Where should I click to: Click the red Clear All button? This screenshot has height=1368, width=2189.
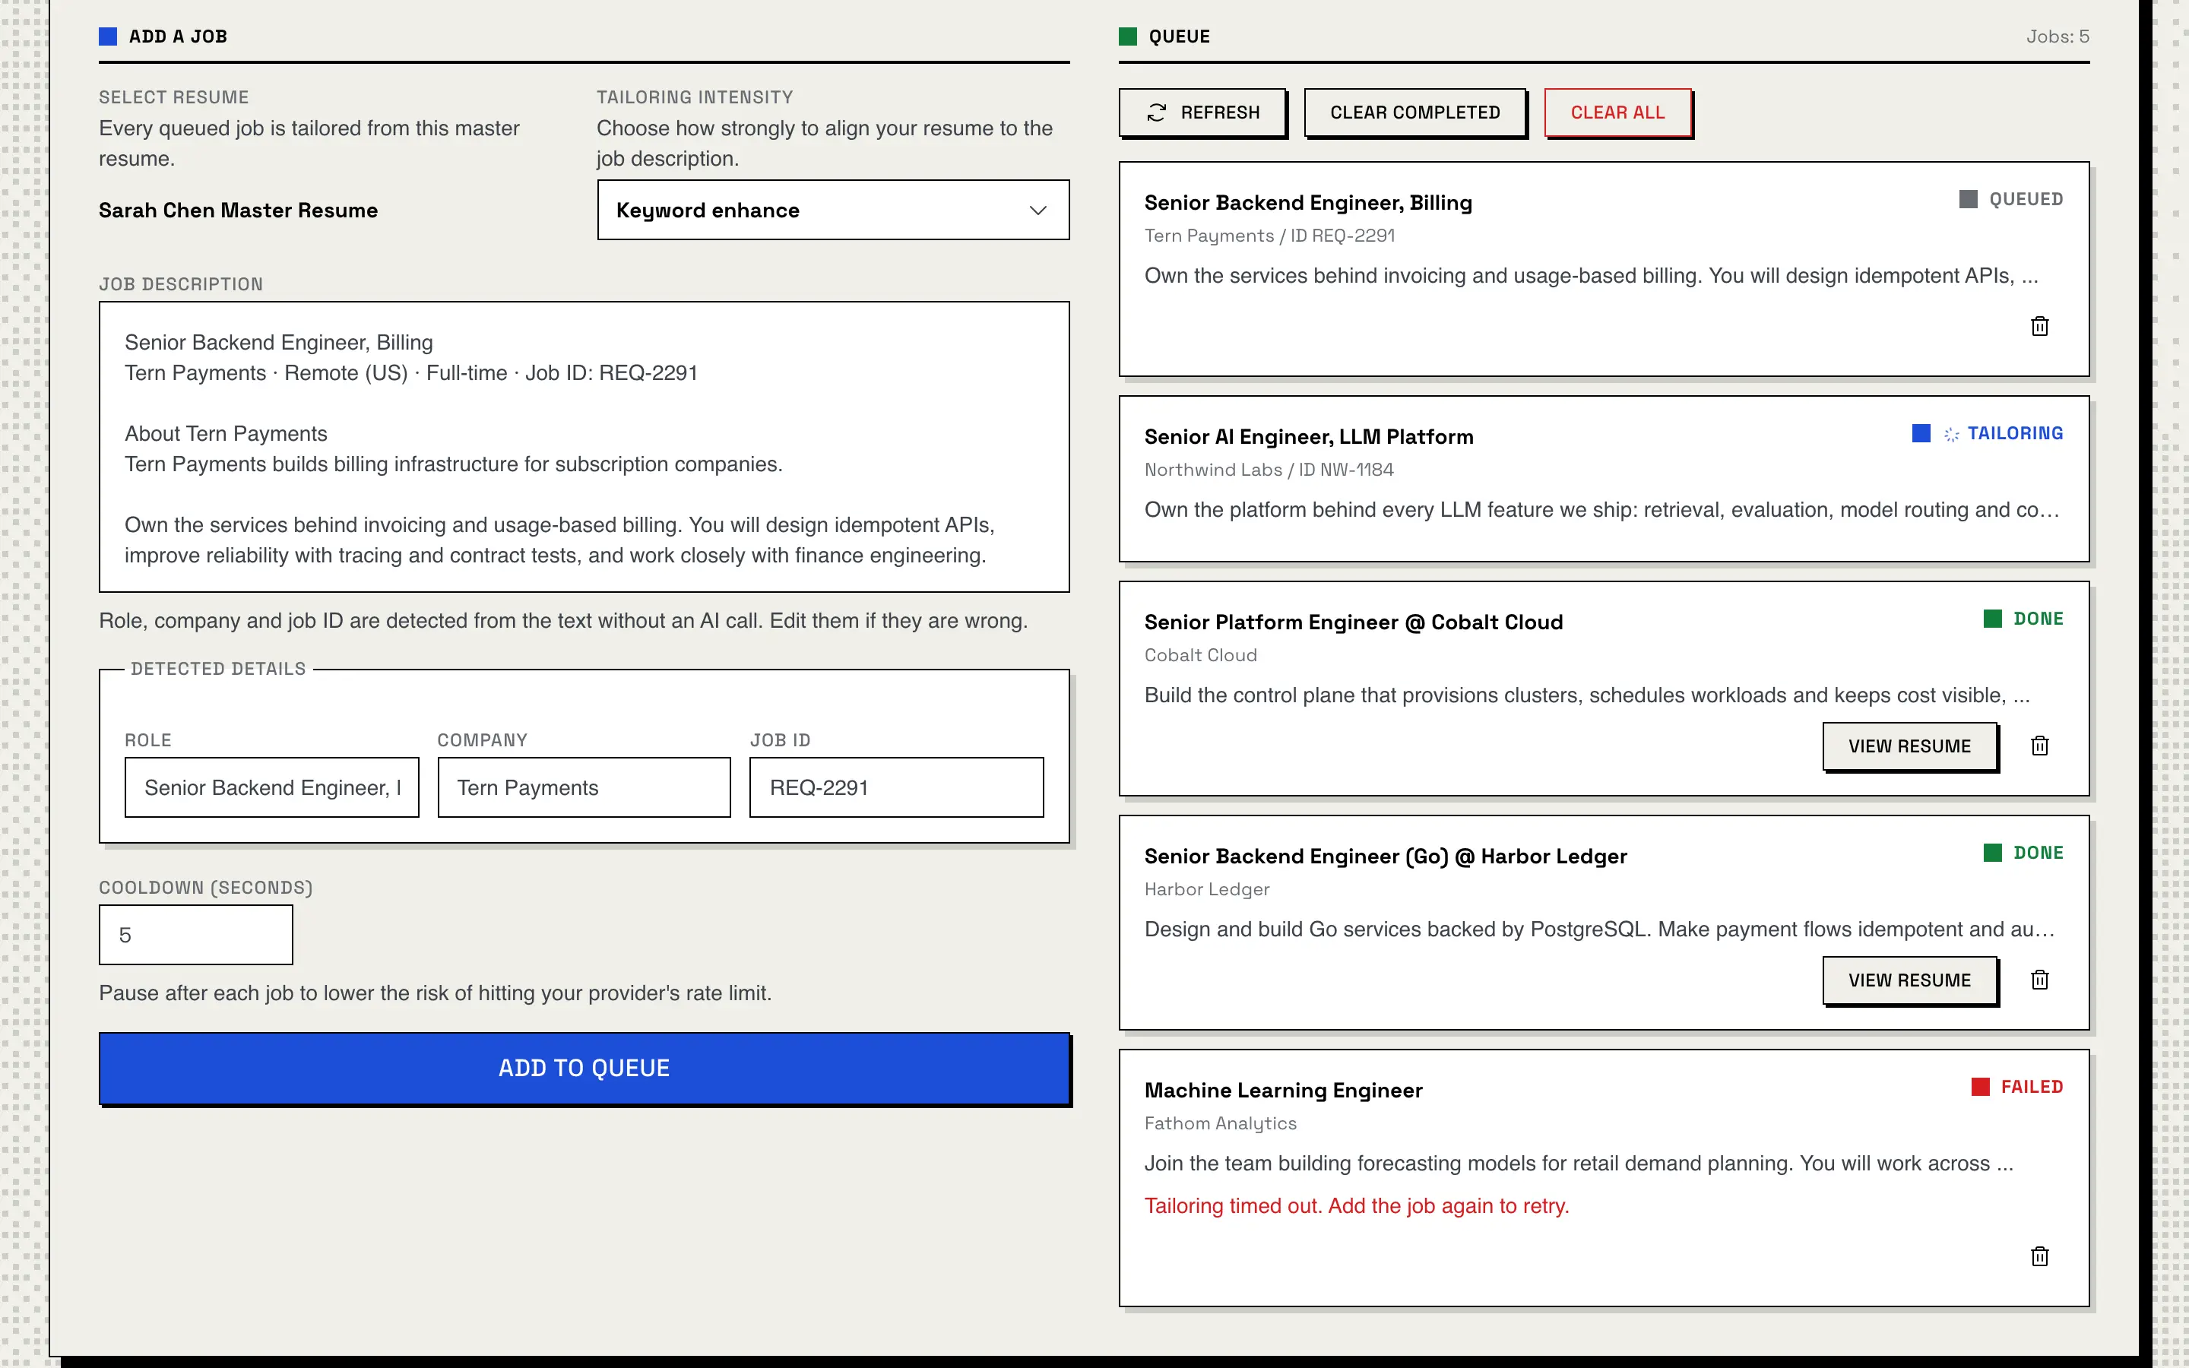(1617, 112)
